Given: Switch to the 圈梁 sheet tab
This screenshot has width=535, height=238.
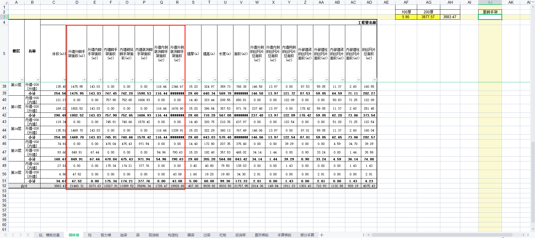Looking at the screenshot, I should pyautogui.click(x=191, y=235).
